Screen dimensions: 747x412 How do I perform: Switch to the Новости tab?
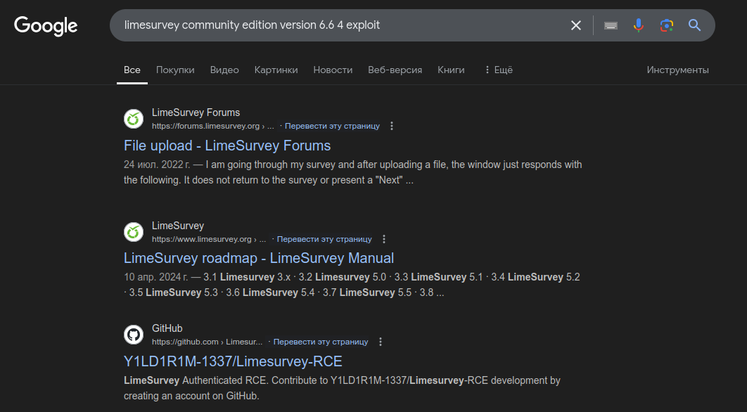click(333, 70)
